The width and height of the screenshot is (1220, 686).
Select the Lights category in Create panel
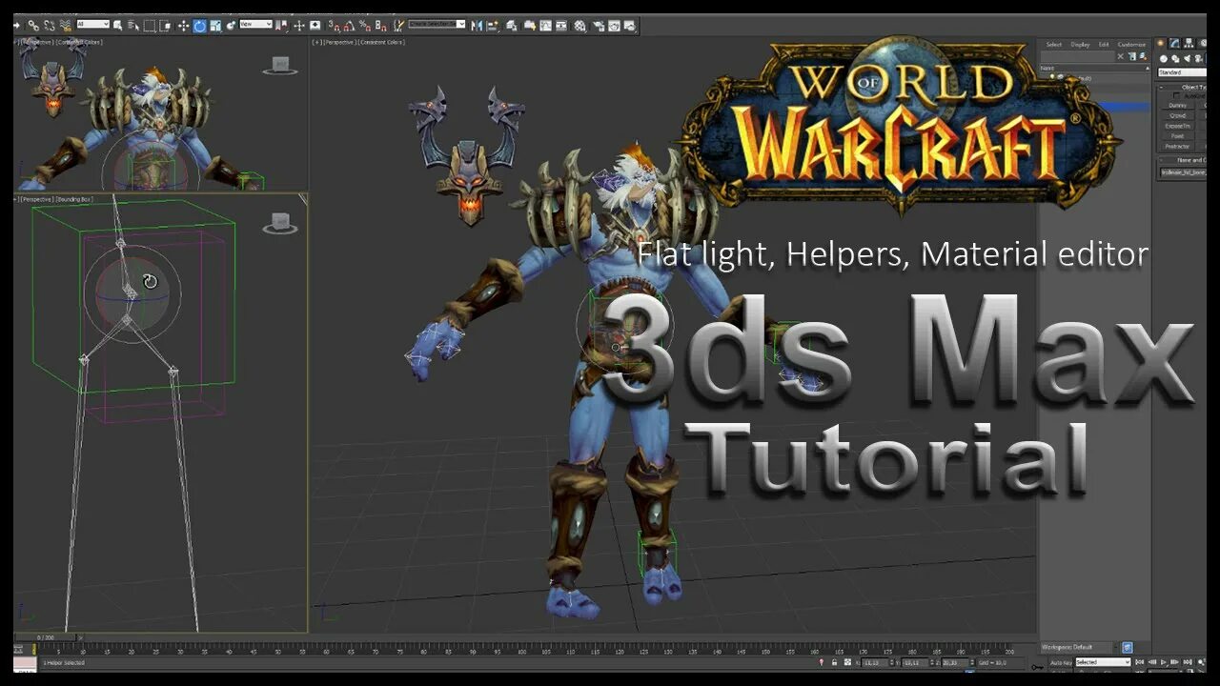tap(1188, 58)
